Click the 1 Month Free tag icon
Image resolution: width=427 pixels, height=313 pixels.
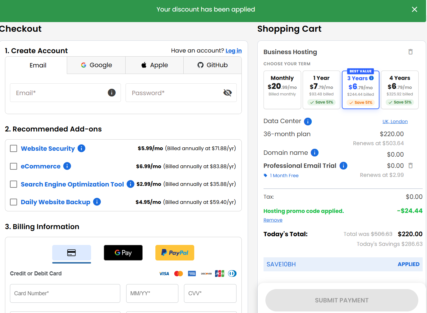[x=265, y=175]
